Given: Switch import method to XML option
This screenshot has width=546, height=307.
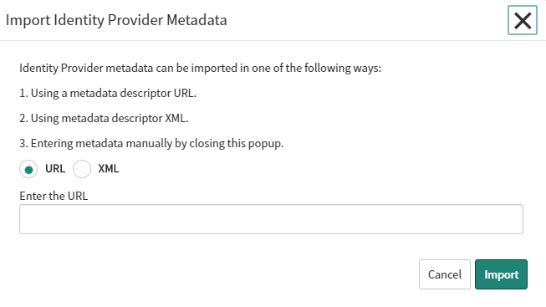Looking at the screenshot, I should [x=82, y=169].
